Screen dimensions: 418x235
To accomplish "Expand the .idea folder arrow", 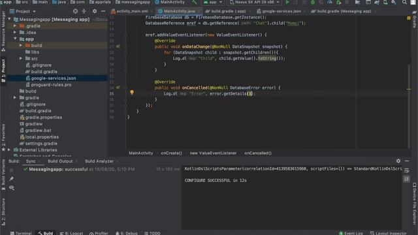I will click(15, 32).
